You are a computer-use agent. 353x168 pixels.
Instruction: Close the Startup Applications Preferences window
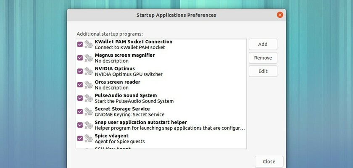click(280, 15)
